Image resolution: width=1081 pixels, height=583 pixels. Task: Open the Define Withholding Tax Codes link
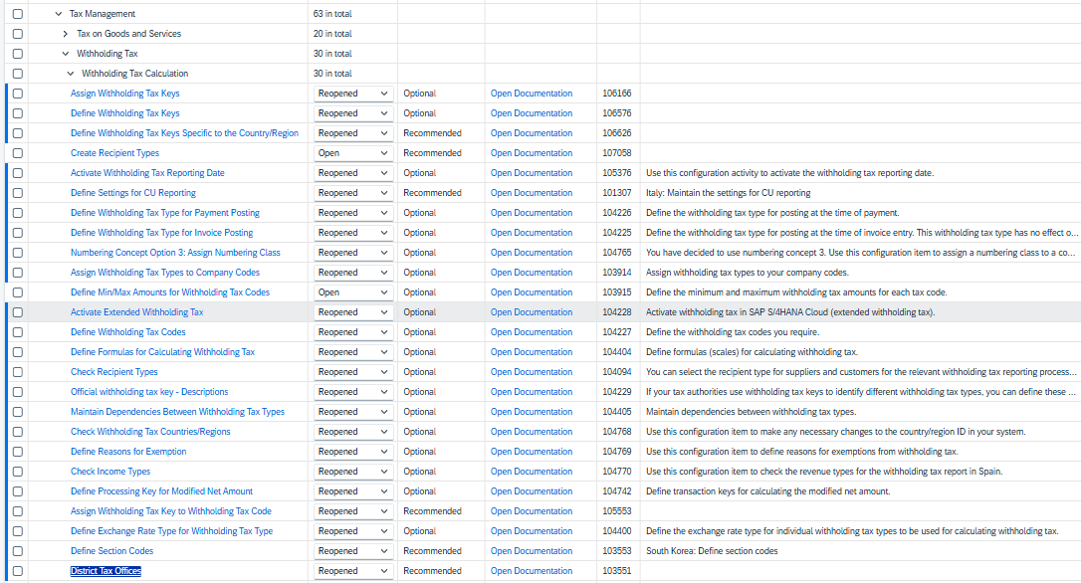pos(127,332)
